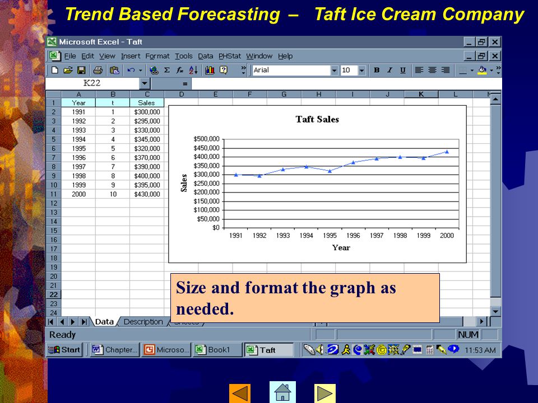This screenshot has height=403, width=538.
Task: Open the font size dropdown
Action: 361,71
